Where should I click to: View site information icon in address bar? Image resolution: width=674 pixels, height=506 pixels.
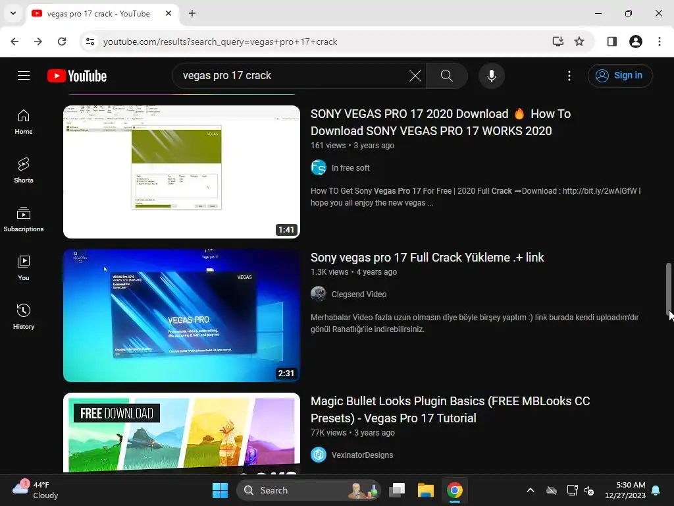[90, 42]
